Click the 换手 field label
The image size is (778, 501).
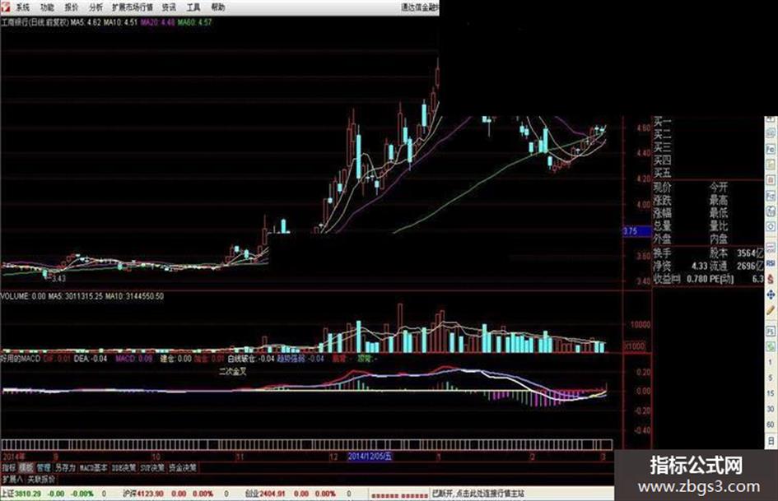pyautogui.click(x=663, y=253)
